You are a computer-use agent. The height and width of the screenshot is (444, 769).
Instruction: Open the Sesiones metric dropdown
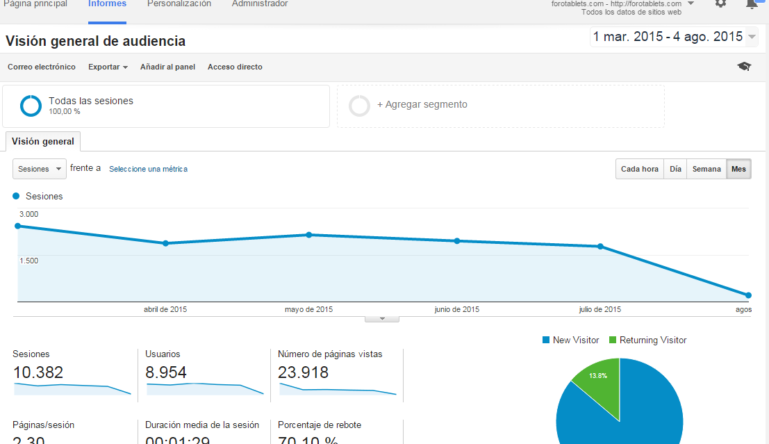39,169
